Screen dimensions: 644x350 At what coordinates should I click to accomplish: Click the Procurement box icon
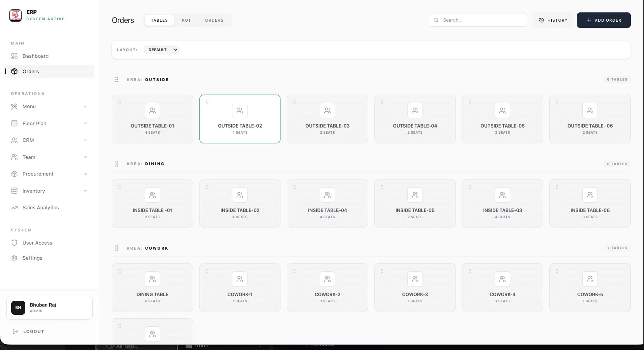14,174
